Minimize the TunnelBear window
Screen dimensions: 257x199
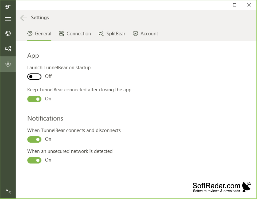point(220,5)
